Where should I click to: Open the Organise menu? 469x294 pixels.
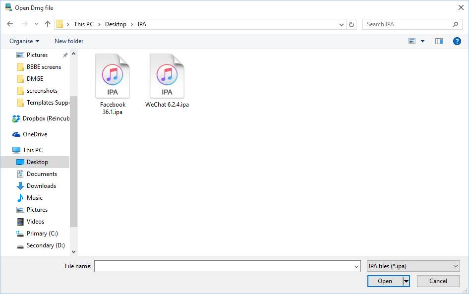[x=24, y=41]
